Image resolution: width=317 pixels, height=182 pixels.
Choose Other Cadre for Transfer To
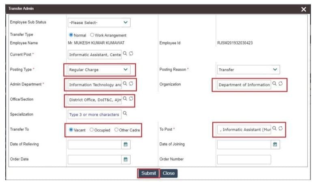(116, 130)
